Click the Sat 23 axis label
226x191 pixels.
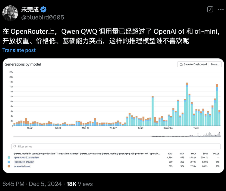click(x=58, y=128)
